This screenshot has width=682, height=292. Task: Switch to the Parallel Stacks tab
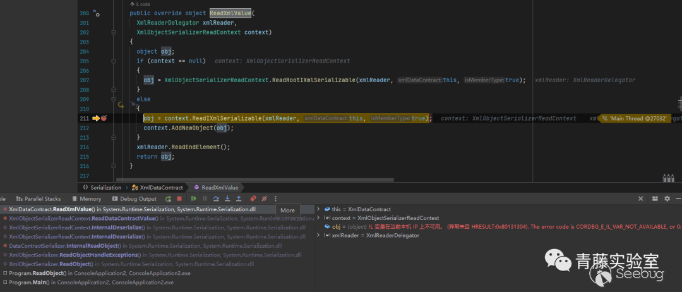coord(38,198)
